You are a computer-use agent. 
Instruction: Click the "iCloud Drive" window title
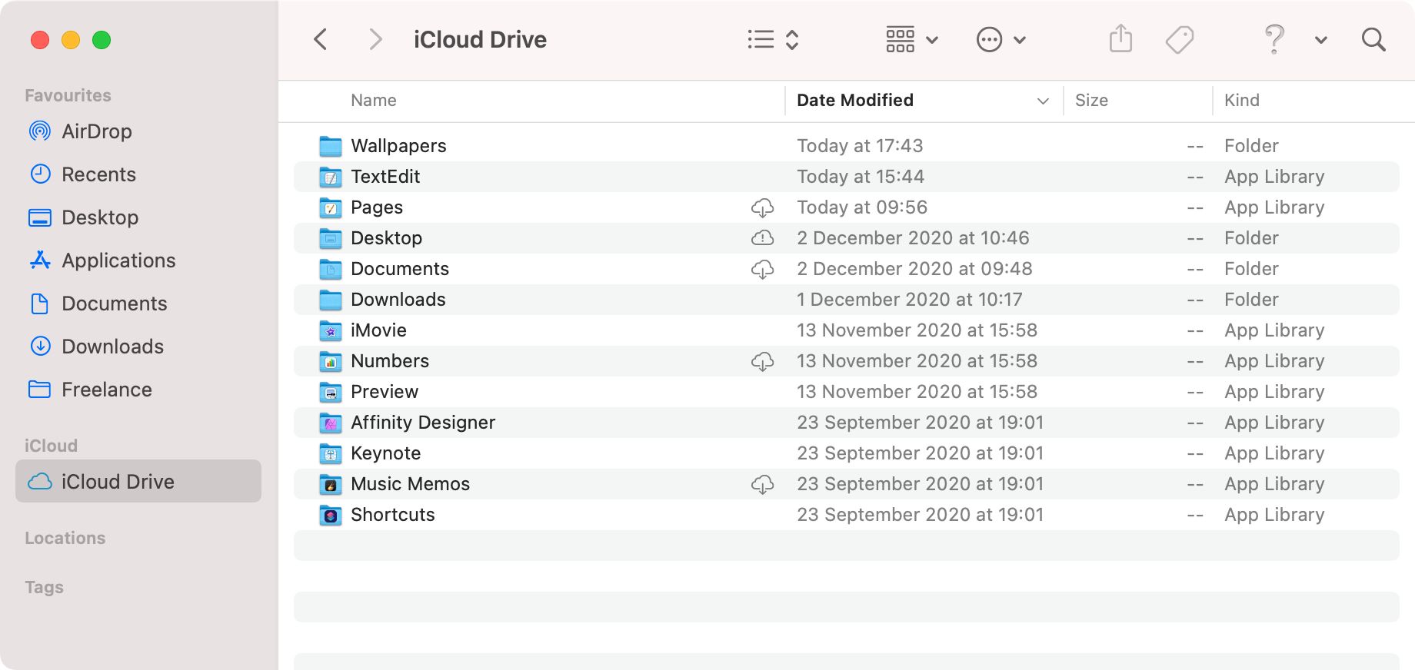coord(480,39)
